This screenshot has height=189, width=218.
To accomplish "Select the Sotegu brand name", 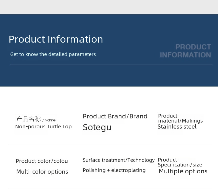I will (97, 127).
